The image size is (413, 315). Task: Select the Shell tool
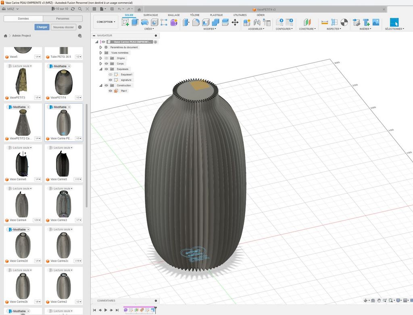point(206,22)
